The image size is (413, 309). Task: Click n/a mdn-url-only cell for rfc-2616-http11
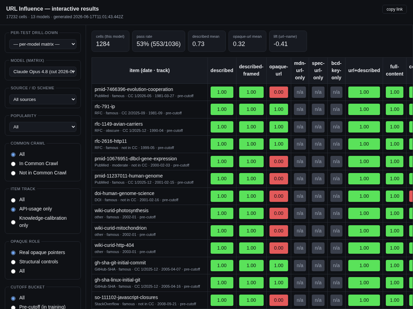(300, 144)
